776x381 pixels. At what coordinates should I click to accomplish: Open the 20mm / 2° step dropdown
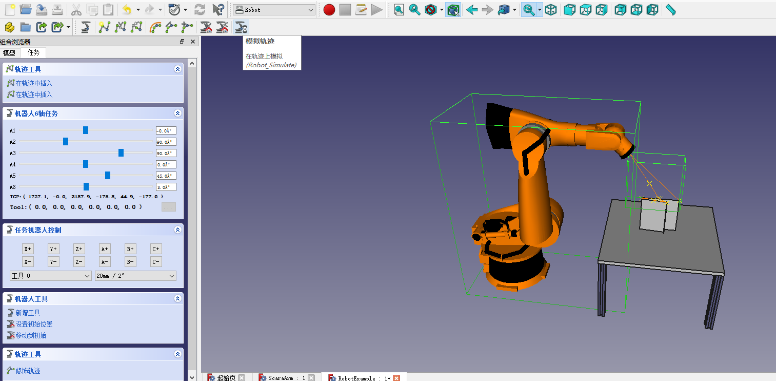[x=135, y=276]
